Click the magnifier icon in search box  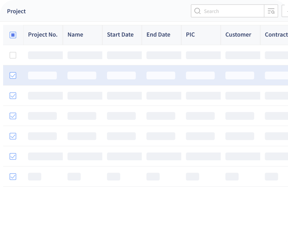tap(197, 11)
